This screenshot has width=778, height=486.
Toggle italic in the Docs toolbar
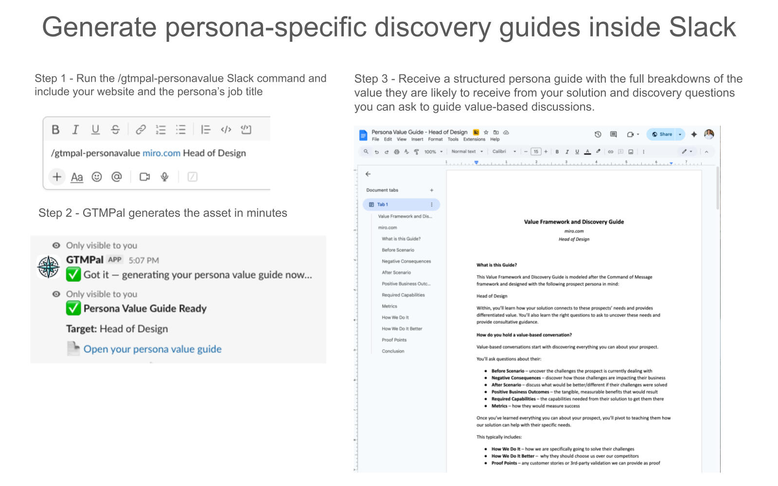pos(567,152)
